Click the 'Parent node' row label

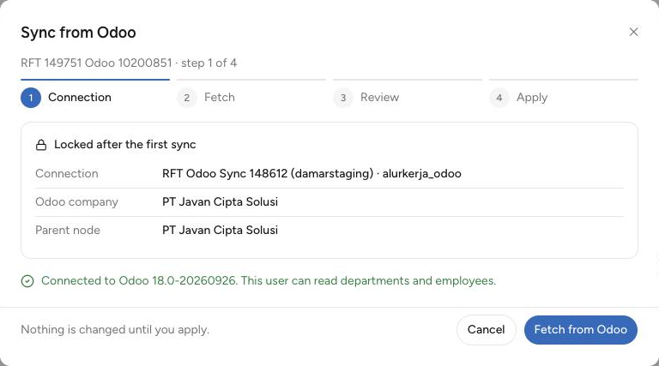68,230
